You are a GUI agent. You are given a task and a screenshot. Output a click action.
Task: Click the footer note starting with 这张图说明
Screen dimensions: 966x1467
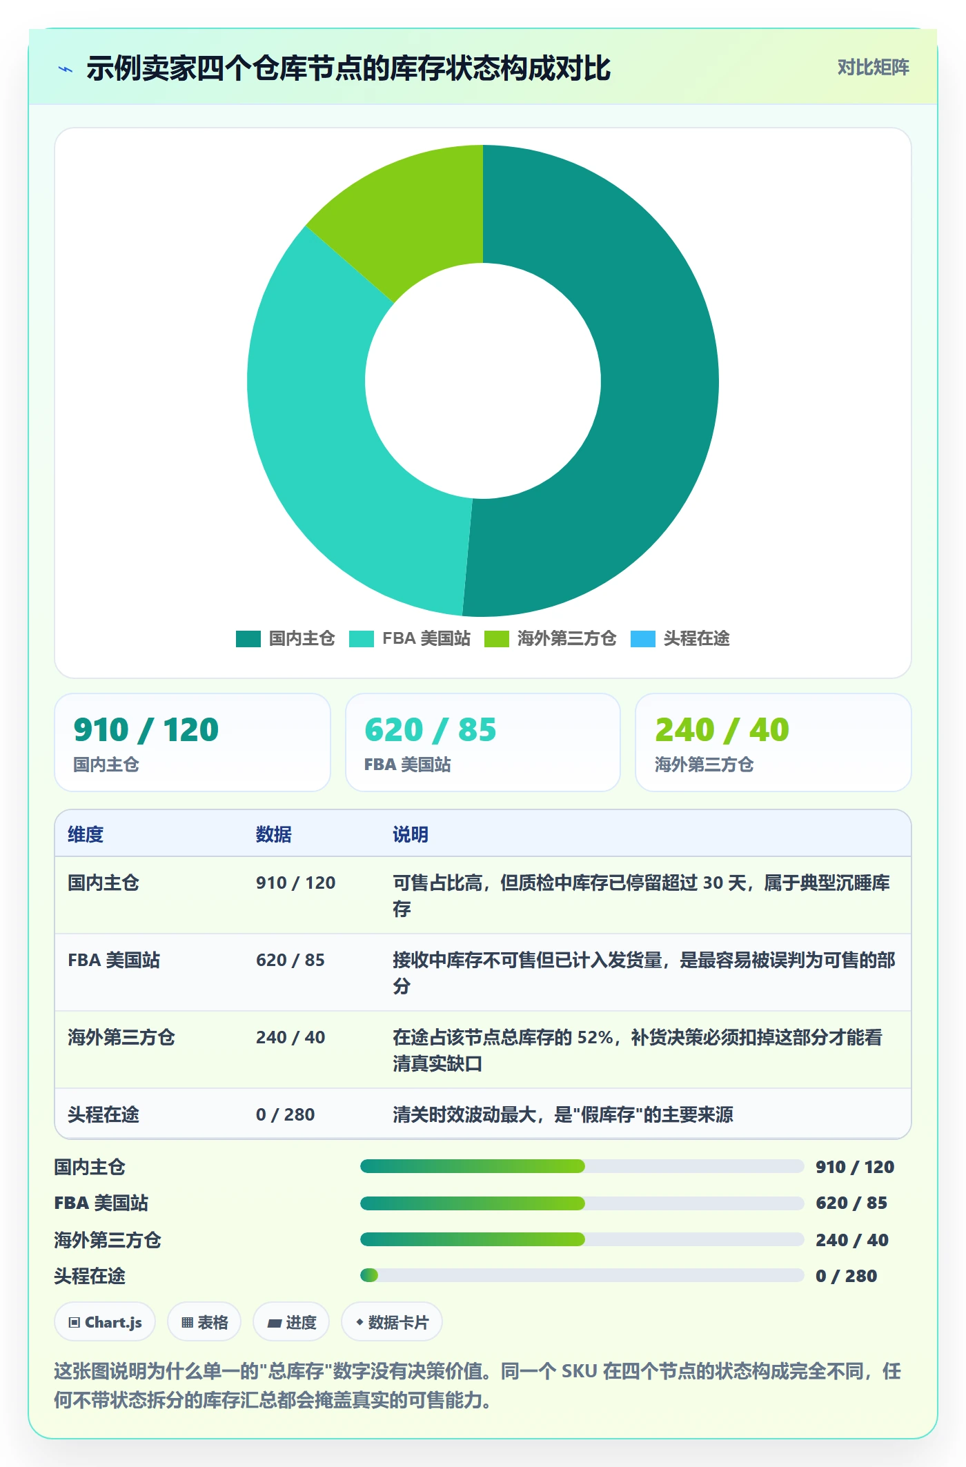click(477, 1385)
